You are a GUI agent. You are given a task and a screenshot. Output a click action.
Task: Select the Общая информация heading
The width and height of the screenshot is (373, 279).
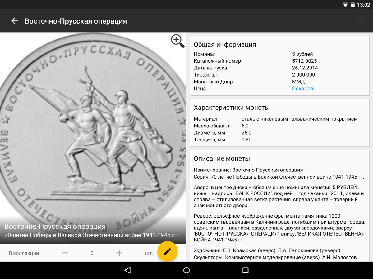(x=225, y=44)
